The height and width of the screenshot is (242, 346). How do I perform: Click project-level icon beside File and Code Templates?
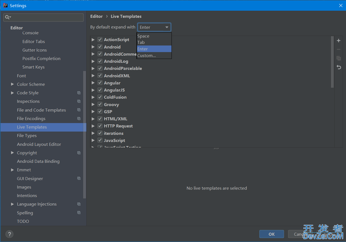[79, 110]
